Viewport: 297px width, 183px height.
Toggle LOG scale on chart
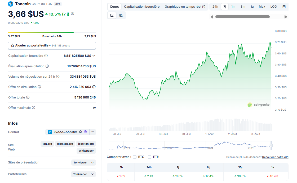click(x=273, y=7)
